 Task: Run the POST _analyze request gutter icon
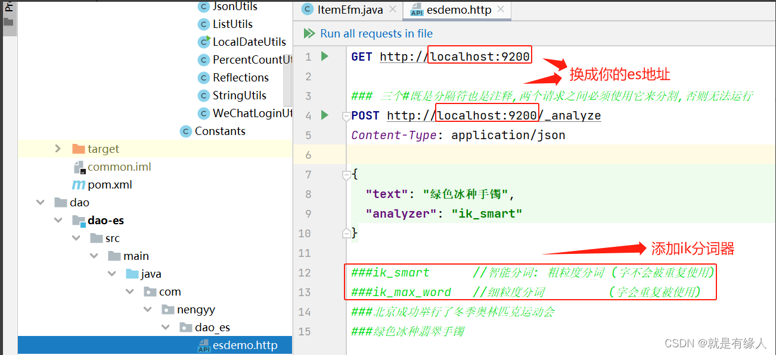point(325,115)
